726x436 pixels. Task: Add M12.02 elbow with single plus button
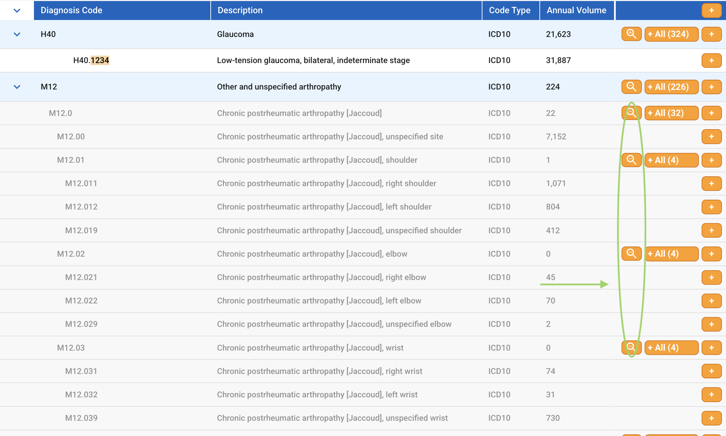[x=711, y=254]
